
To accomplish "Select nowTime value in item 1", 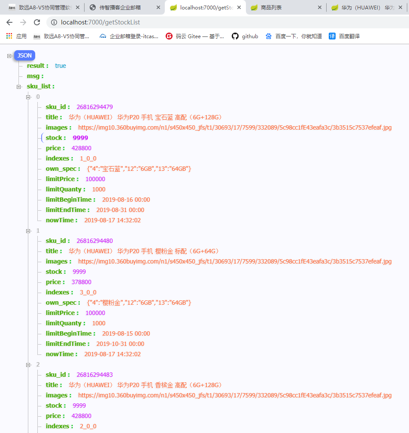I will pyautogui.click(x=113, y=354).
